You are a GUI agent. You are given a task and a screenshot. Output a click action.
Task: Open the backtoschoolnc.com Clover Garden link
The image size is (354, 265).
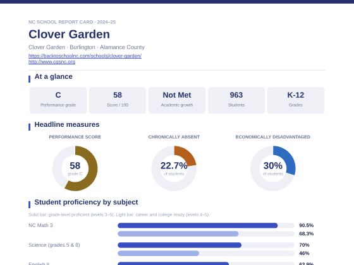(85, 56)
